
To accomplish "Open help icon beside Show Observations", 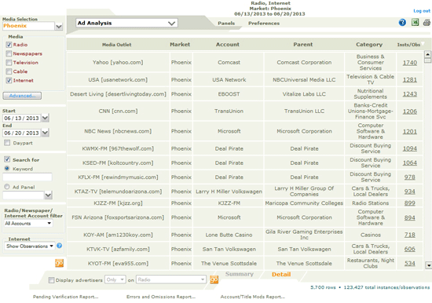I will click(x=59, y=246).
